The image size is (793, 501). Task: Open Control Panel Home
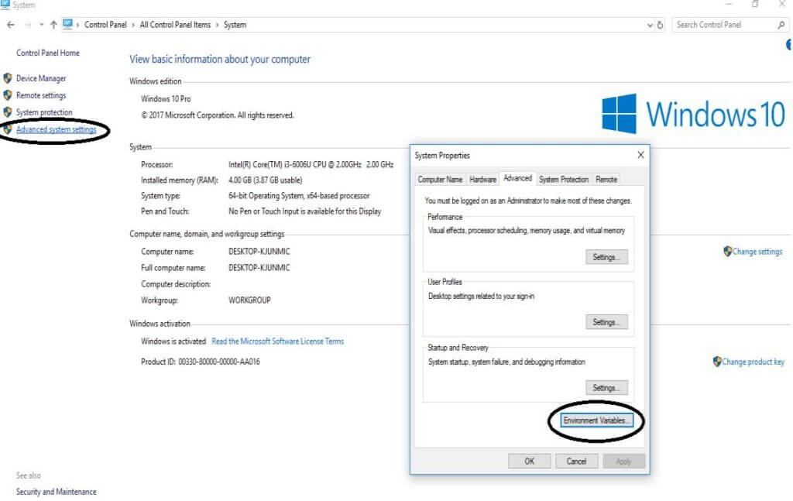[47, 53]
